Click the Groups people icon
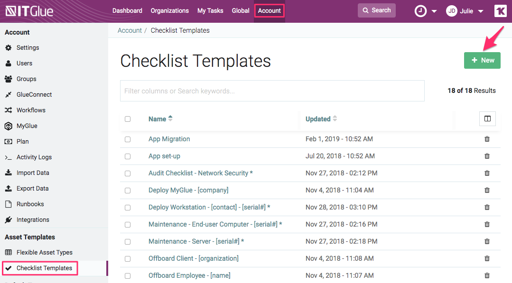The height and width of the screenshot is (283, 512). coord(9,79)
